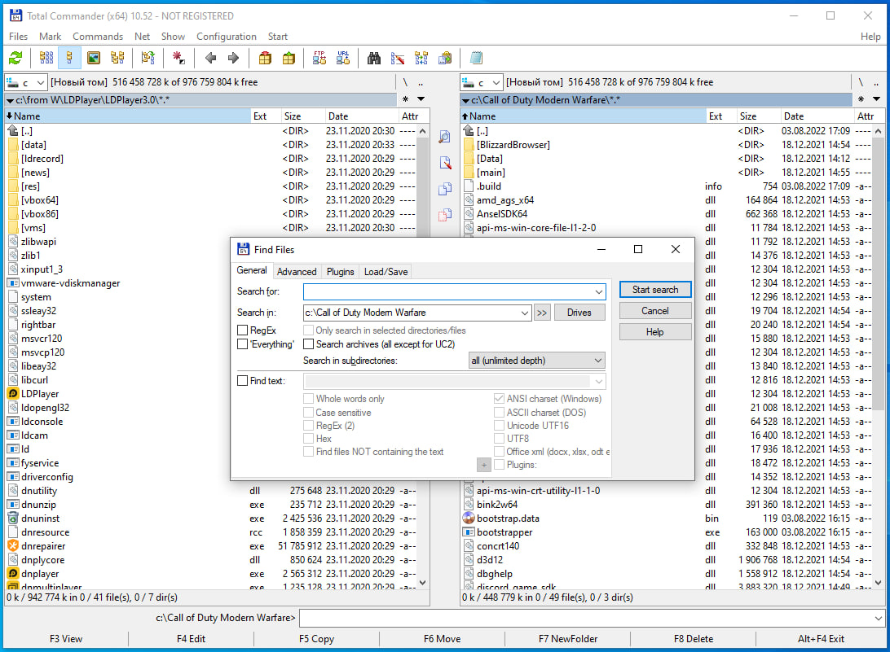The width and height of the screenshot is (890, 652).
Task: Open the Notepad icon in toolbar
Action: tap(476, 58)
